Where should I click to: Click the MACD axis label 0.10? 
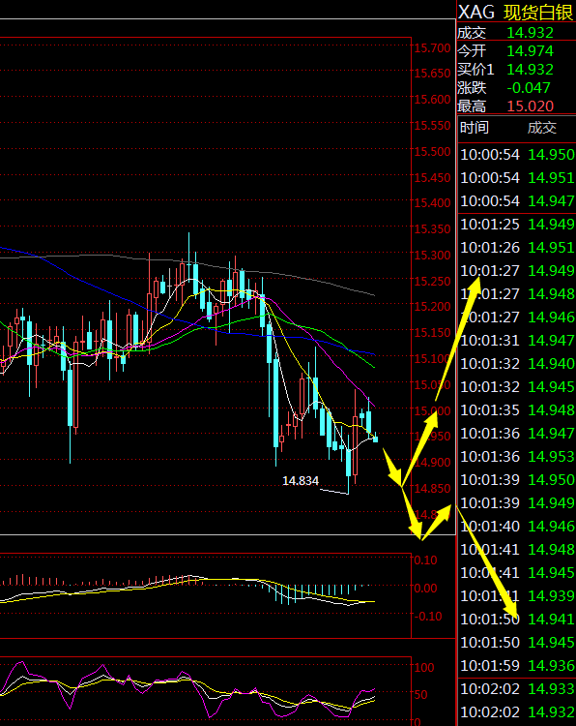coord(426,560)
